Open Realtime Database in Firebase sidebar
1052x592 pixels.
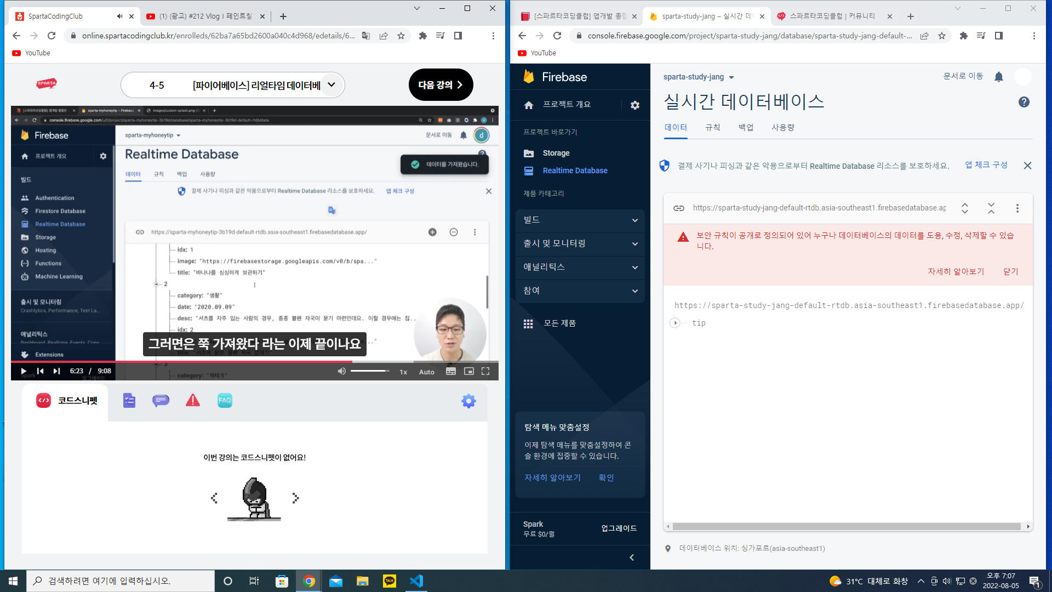coord(575,170)
